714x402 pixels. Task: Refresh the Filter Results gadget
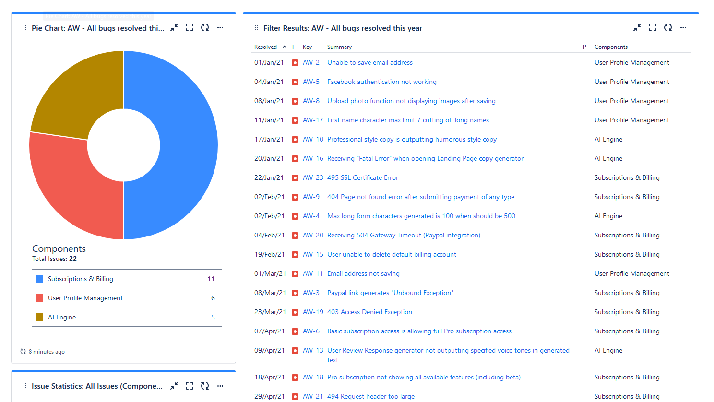(668, 27)
